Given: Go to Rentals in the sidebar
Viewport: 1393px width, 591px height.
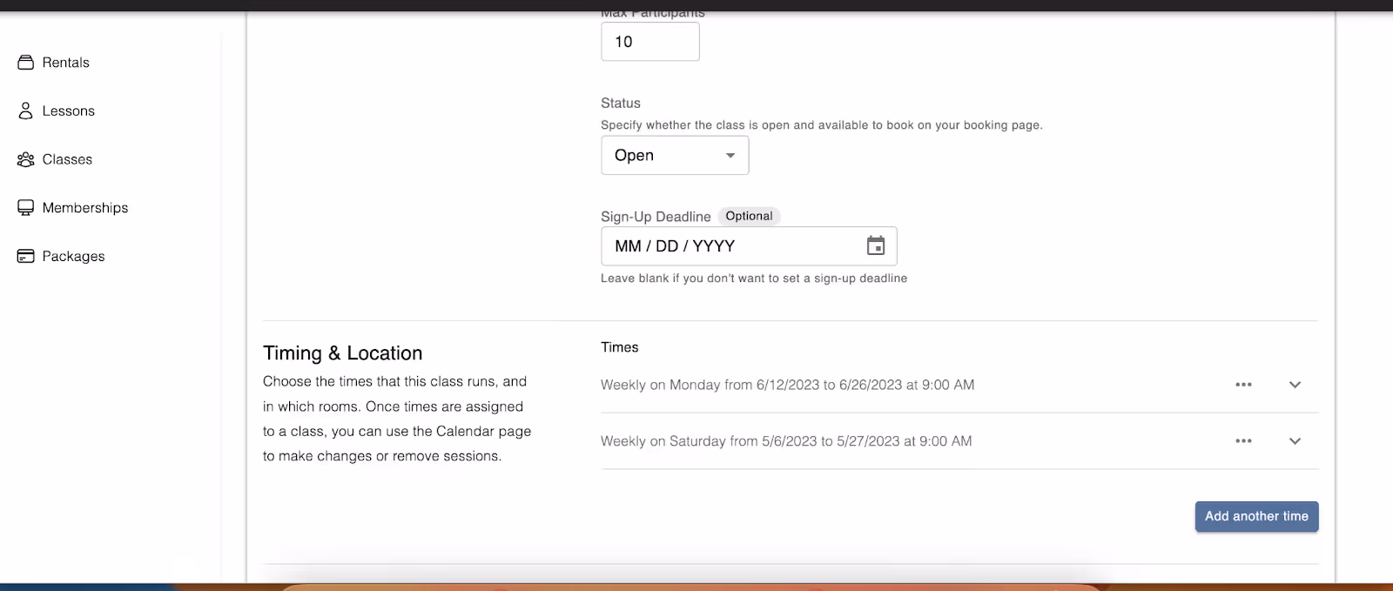Looking at the screenshot, I should 66,63.
